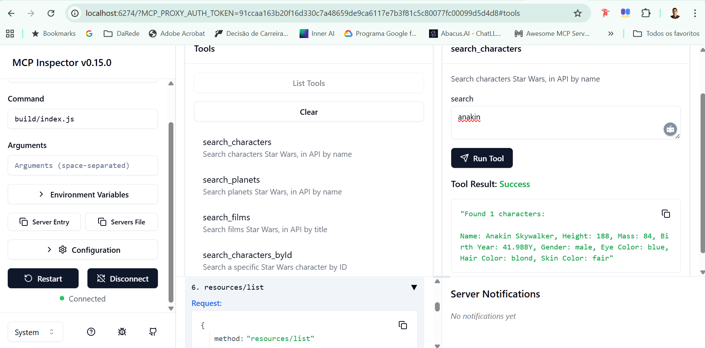Open the Extensions puzzle icon

646,13
